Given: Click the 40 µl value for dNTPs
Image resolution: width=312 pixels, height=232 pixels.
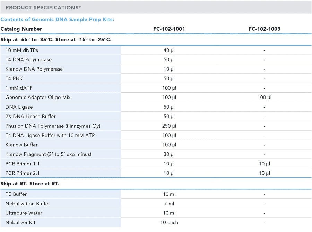Looking at the screenshot, I should (169, 50).
